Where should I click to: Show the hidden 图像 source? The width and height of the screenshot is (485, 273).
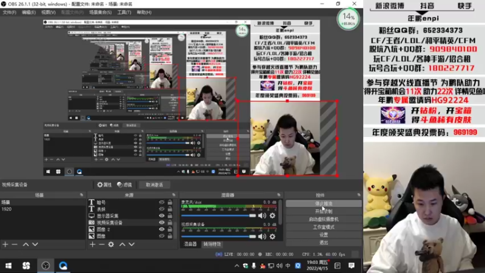[161, 236]
